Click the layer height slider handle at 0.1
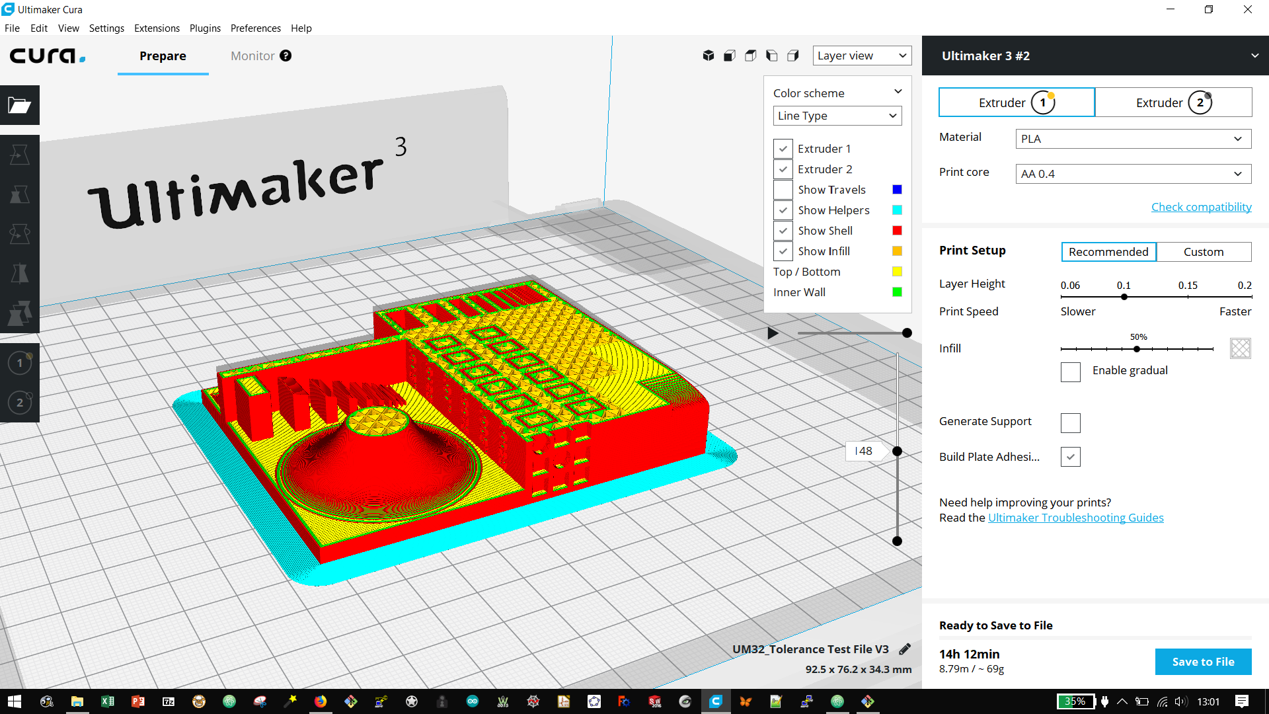The image size is (1269, 714). pos(1124,297)
